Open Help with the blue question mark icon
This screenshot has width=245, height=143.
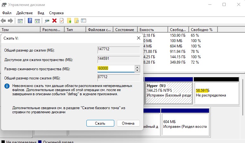tap(30, 21)
